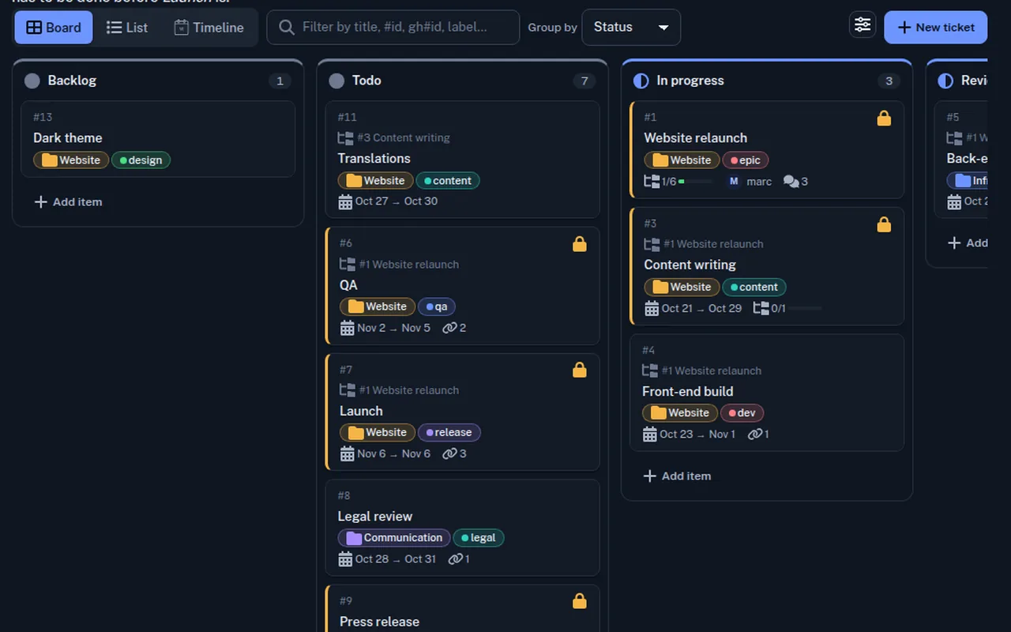This screenshot has height=632, width=1011.
Task: Click the In progress status icon
Action: [x=641, y=81]
